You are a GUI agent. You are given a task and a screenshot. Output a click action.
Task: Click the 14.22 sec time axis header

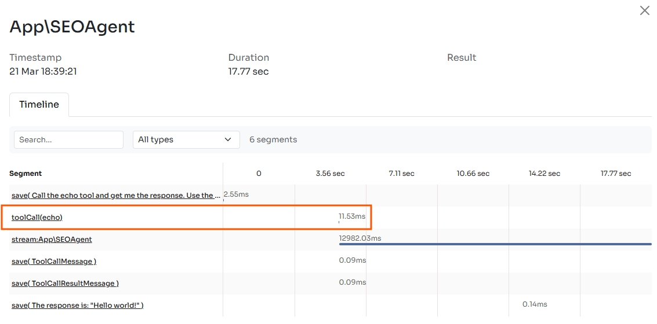point(545,174)
